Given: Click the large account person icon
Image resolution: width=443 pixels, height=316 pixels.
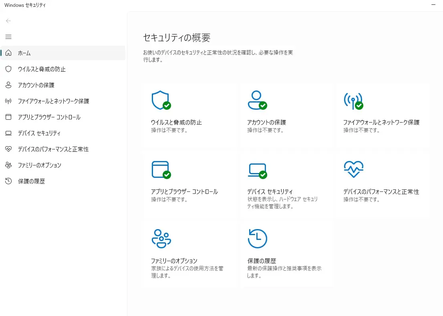Looking at the screenshot, I should click(258, 100).
